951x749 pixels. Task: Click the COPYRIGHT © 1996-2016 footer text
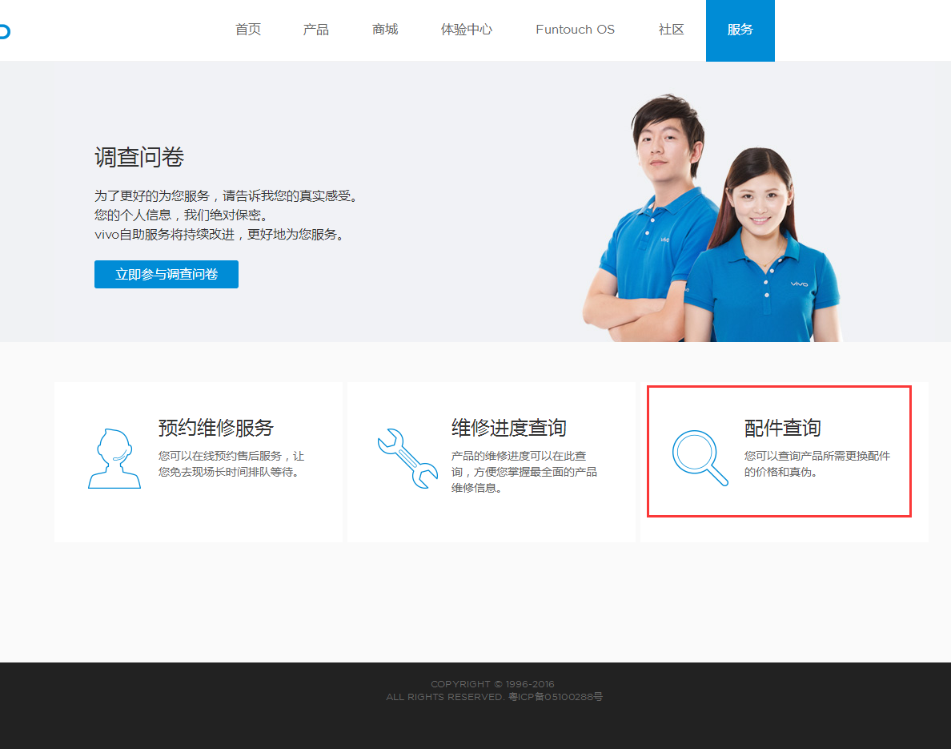[492, 684]
